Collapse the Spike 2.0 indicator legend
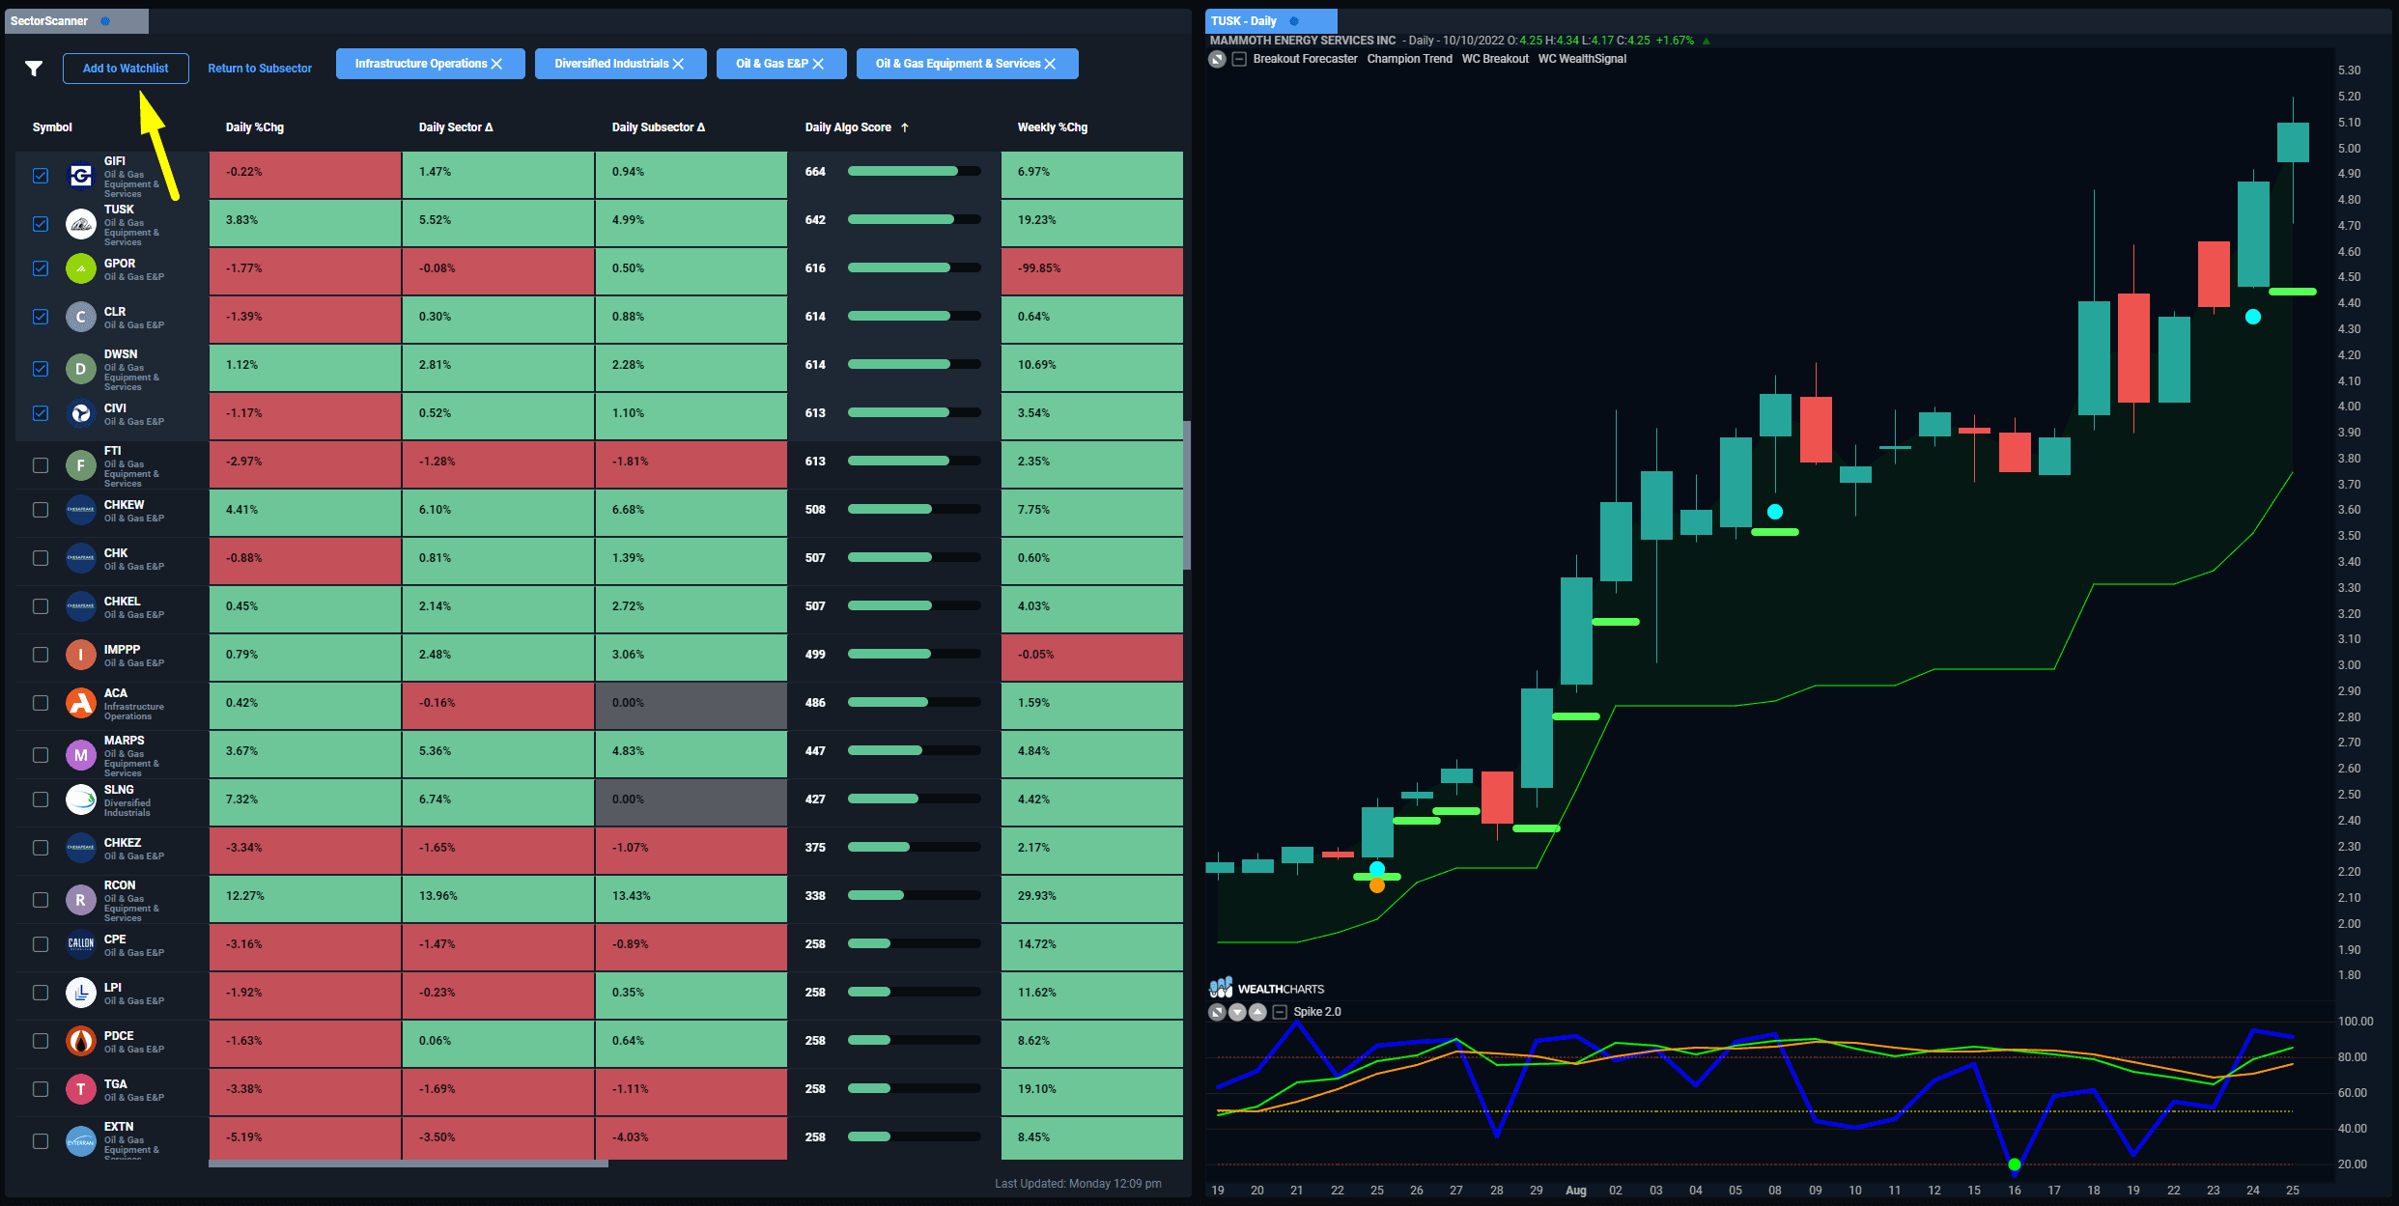 pyautogui.click(x=1280, y=1012)
